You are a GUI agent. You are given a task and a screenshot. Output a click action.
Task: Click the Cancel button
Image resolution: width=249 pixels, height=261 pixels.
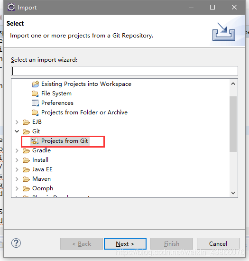click(218, 244)
